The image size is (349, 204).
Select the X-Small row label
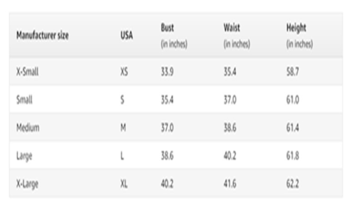(28, 72)
